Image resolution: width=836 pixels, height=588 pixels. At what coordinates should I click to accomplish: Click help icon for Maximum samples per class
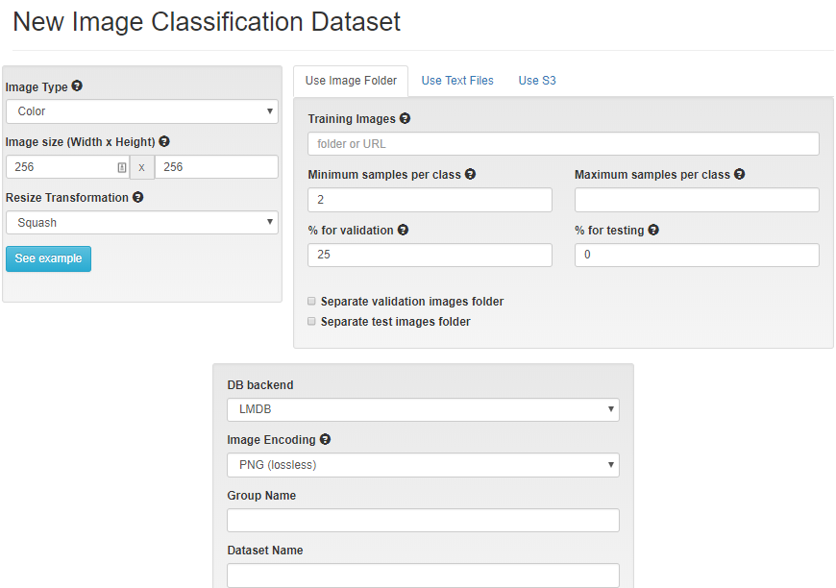click(x=739, y=175)
